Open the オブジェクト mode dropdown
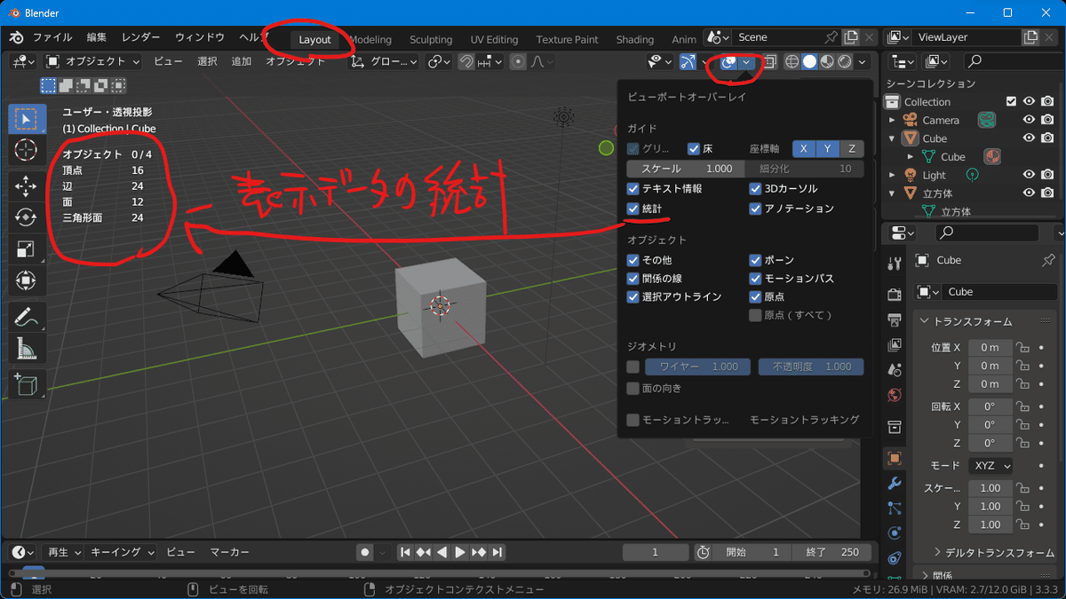This screenshot has width=1066, height=599. [92, 61]
